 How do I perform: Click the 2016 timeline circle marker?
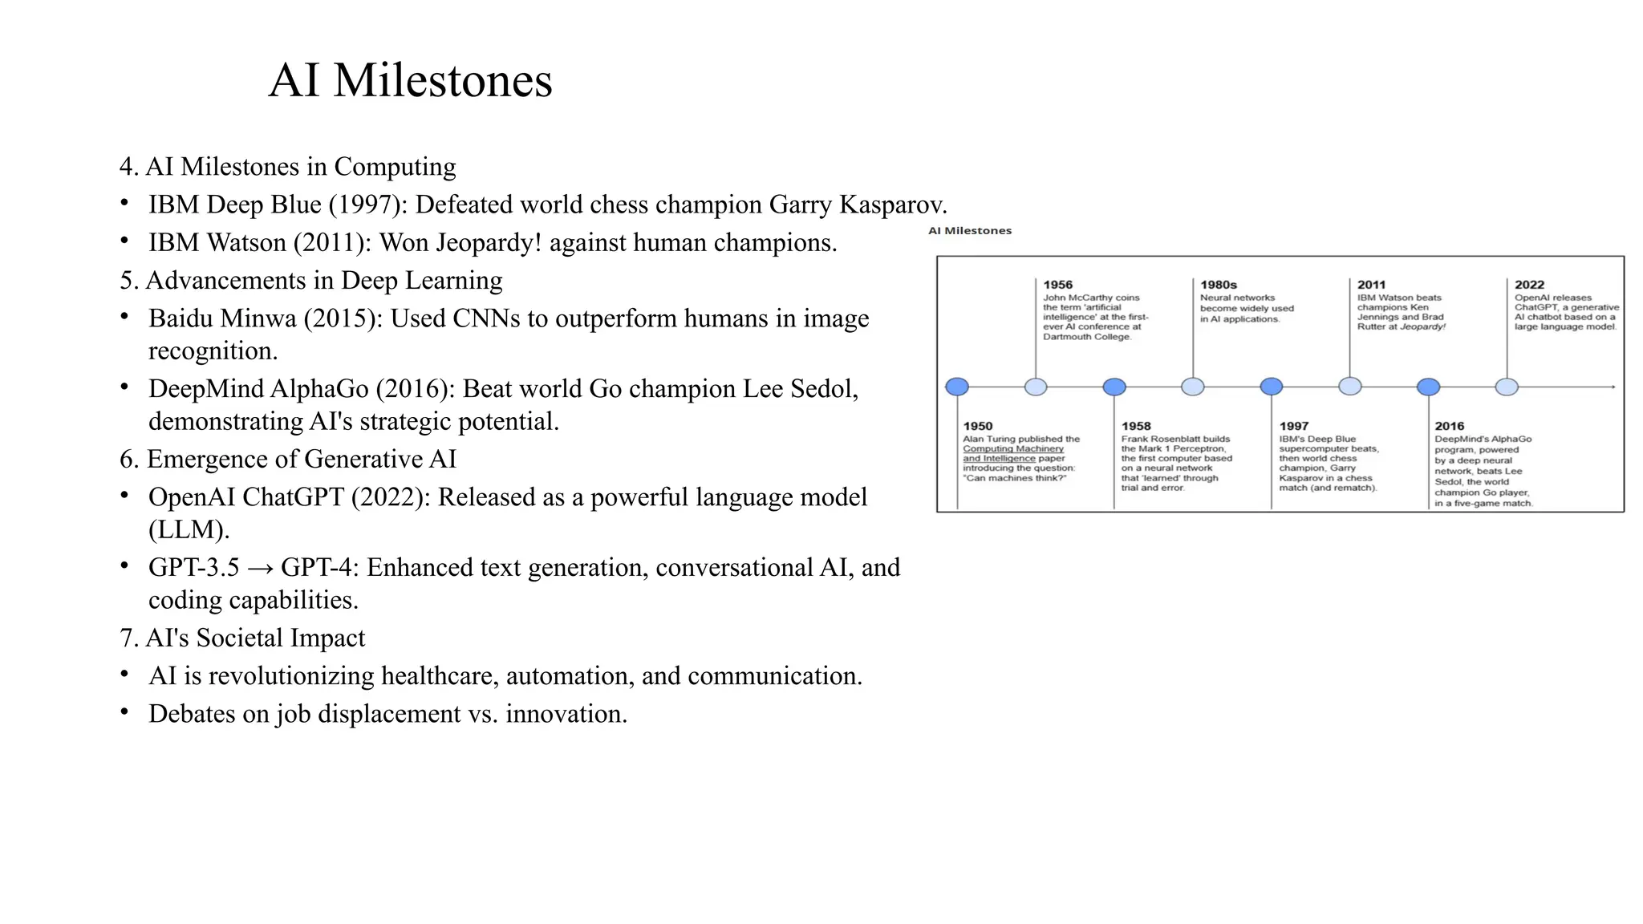pos(1428,387)
